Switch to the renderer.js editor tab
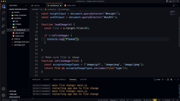The width and height of the screenshot is (180, 101). point(54,6)
